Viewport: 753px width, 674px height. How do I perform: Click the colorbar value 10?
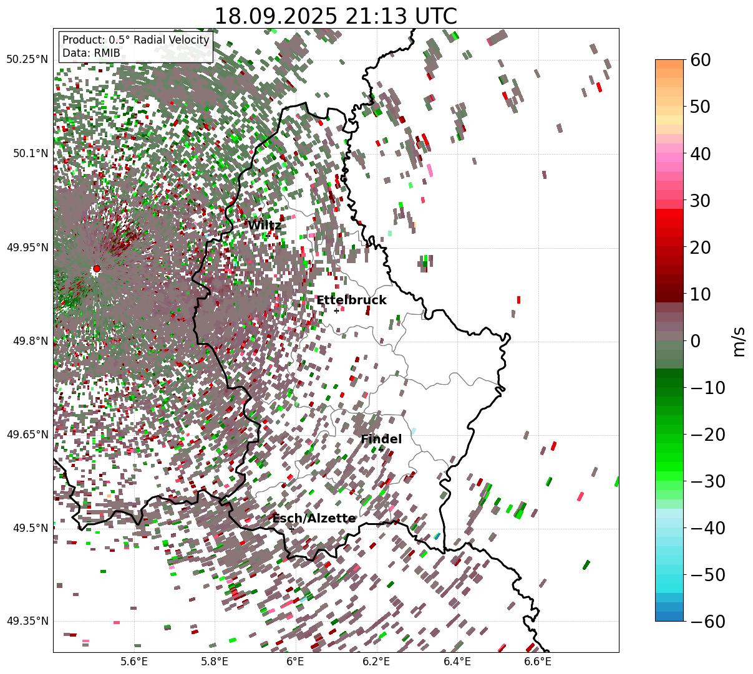699,294
